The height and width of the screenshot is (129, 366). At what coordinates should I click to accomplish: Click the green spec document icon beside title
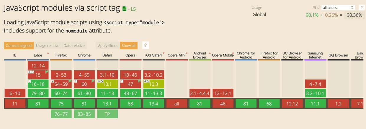pyautogui.click(x=125, y=9)
